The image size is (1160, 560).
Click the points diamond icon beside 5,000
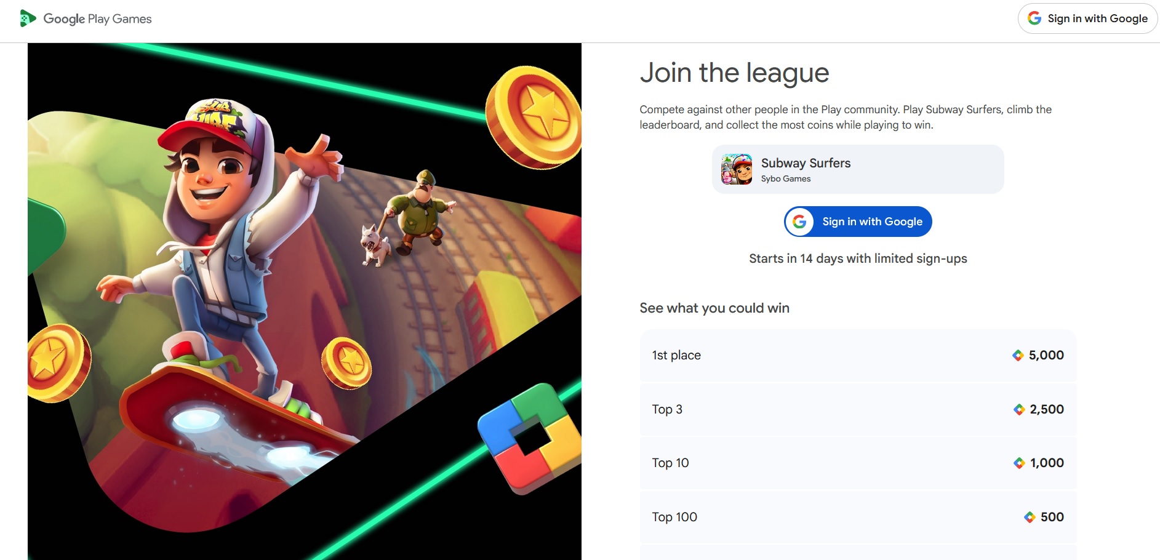pos(1018,355)
